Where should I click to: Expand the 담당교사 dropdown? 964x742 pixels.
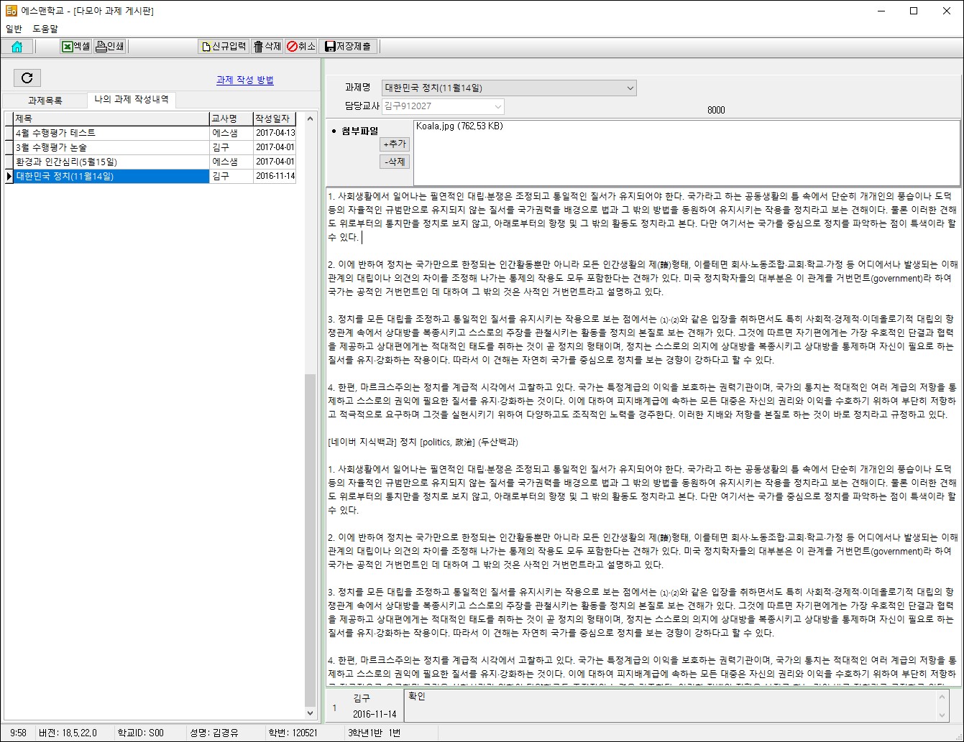click(x=498, y=106)
